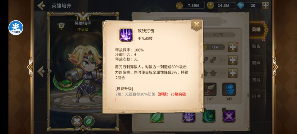Screen dimensions: 297x134
Task: Tap plus button beside the star row
Action: 233,73
